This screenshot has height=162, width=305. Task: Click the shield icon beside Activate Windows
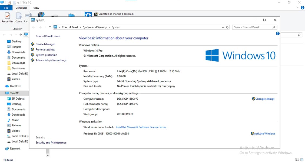pyautogui.click(x=252, y=134)
